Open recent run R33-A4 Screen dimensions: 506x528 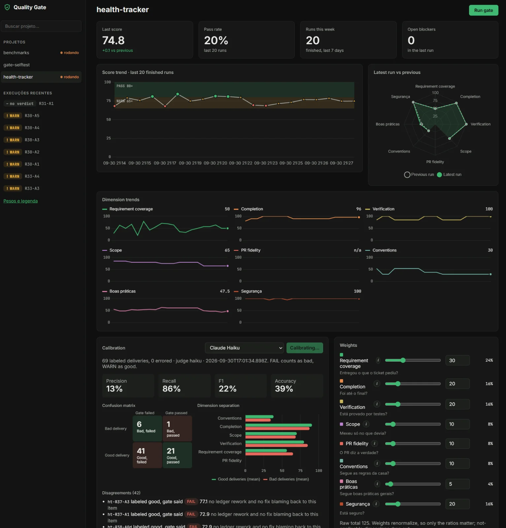pos(41,176)
